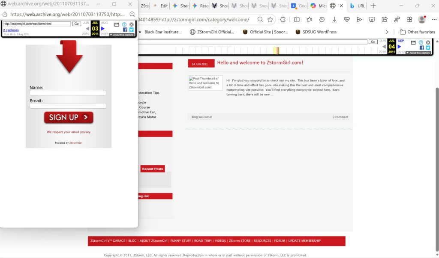Open the Favorites list icon in the main toolbar

pyautogui.click(x=310, y=20)
